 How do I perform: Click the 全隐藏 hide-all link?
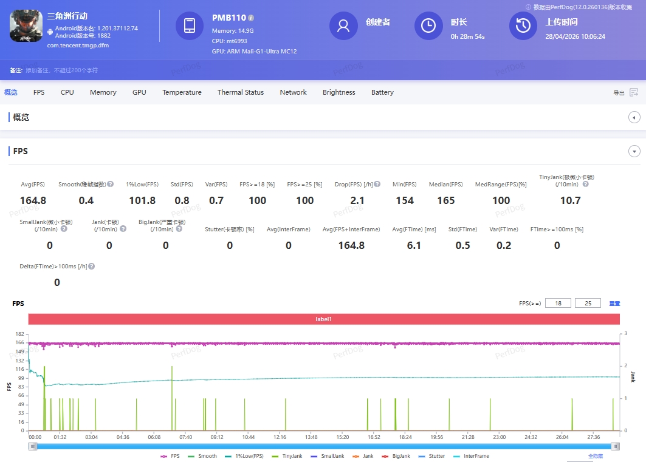coord(596,456)
